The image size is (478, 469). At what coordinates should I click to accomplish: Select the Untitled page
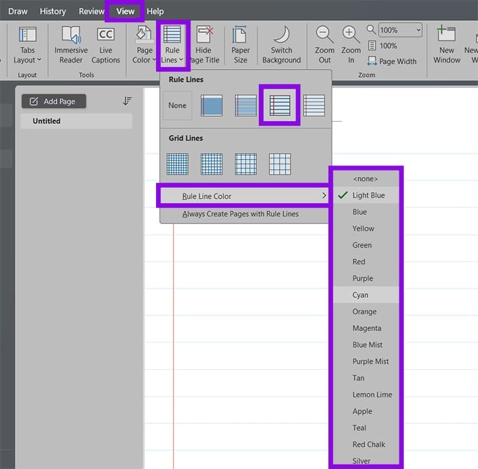click(x=76, y=121)
